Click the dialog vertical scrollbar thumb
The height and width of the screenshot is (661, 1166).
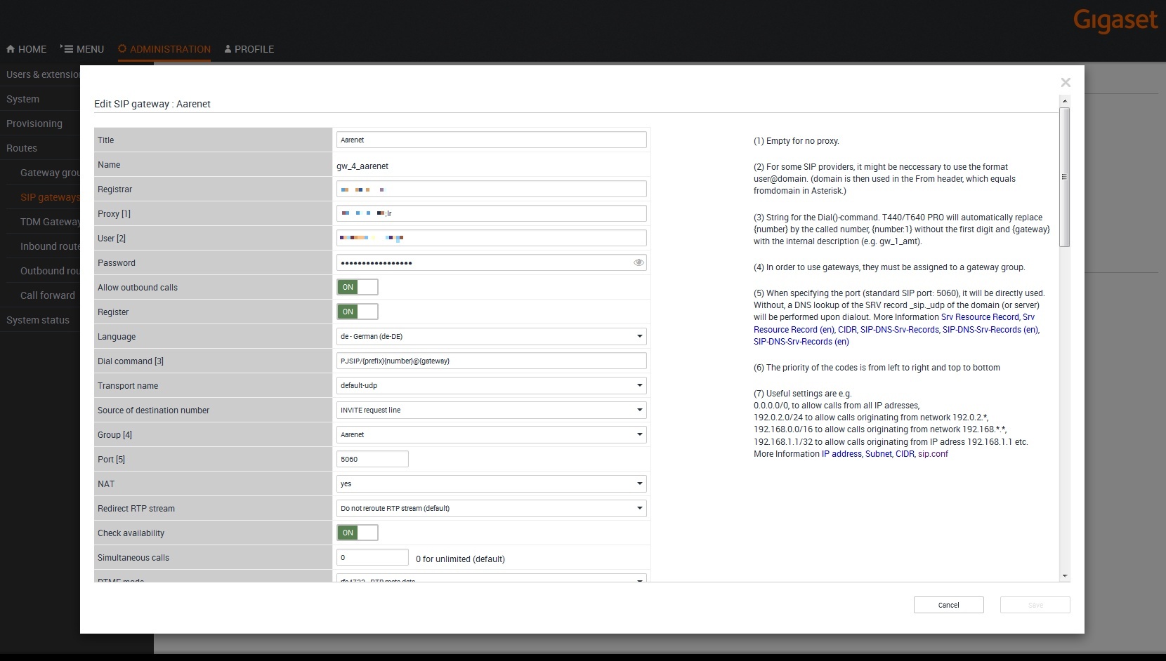1065,177
